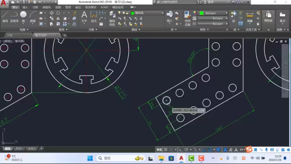Open the Text (文字) tool
This screenshot has height=164, width=291.
pyautogui.click(x=84, y=17)
